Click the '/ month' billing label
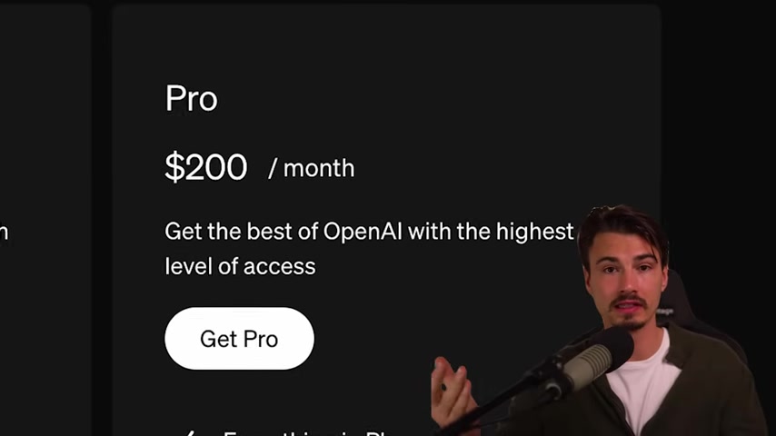The width and height of the screenshot is (776, 436). click(x=312, y=168)
